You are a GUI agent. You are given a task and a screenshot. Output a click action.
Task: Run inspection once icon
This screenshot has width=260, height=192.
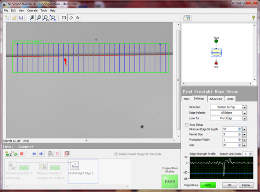(8, 154)
